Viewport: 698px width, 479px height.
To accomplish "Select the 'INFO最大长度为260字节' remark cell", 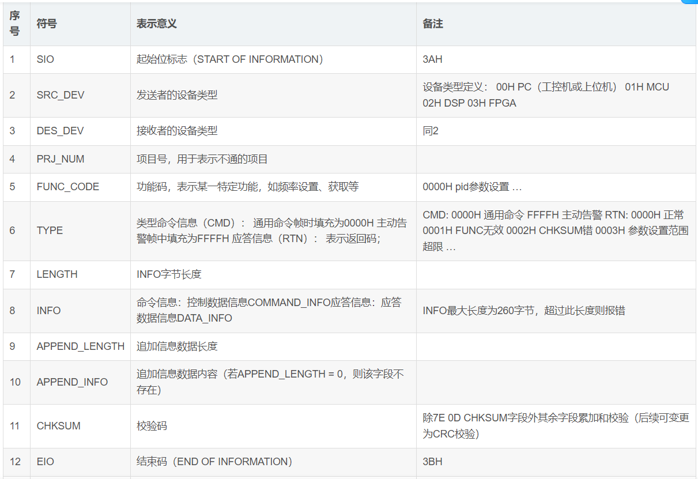I will point(523,310).
